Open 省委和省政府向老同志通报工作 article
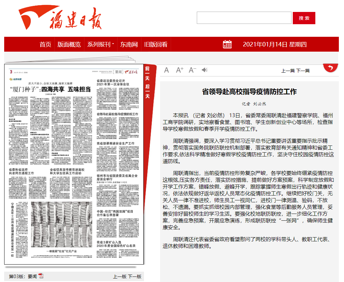This screenshot has width=344, height=282. [x=22, y=171]
